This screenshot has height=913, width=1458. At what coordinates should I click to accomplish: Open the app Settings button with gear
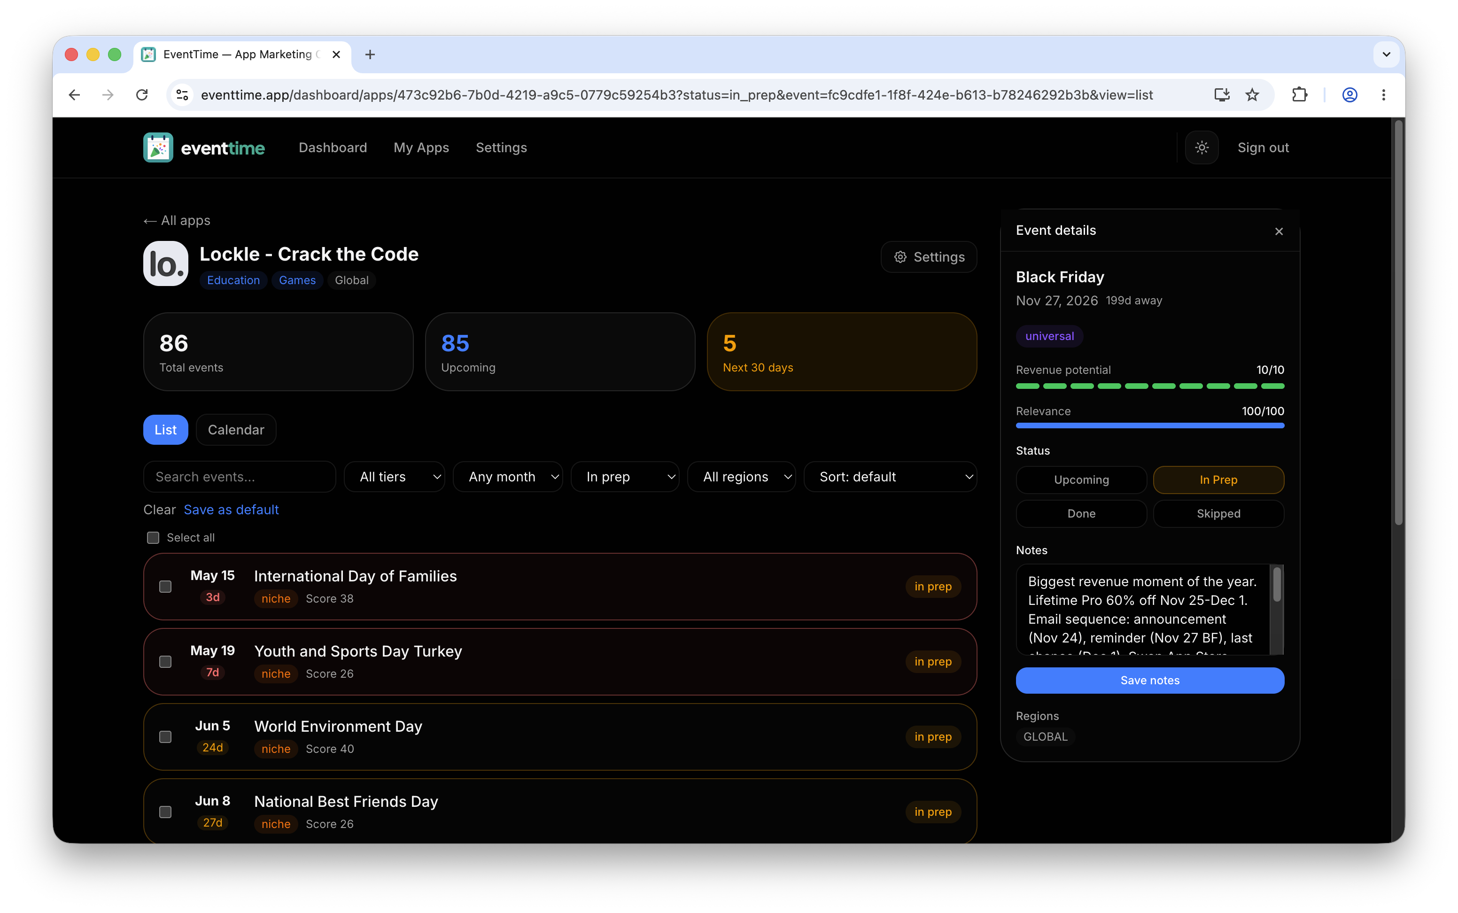[x=929, y=257]
